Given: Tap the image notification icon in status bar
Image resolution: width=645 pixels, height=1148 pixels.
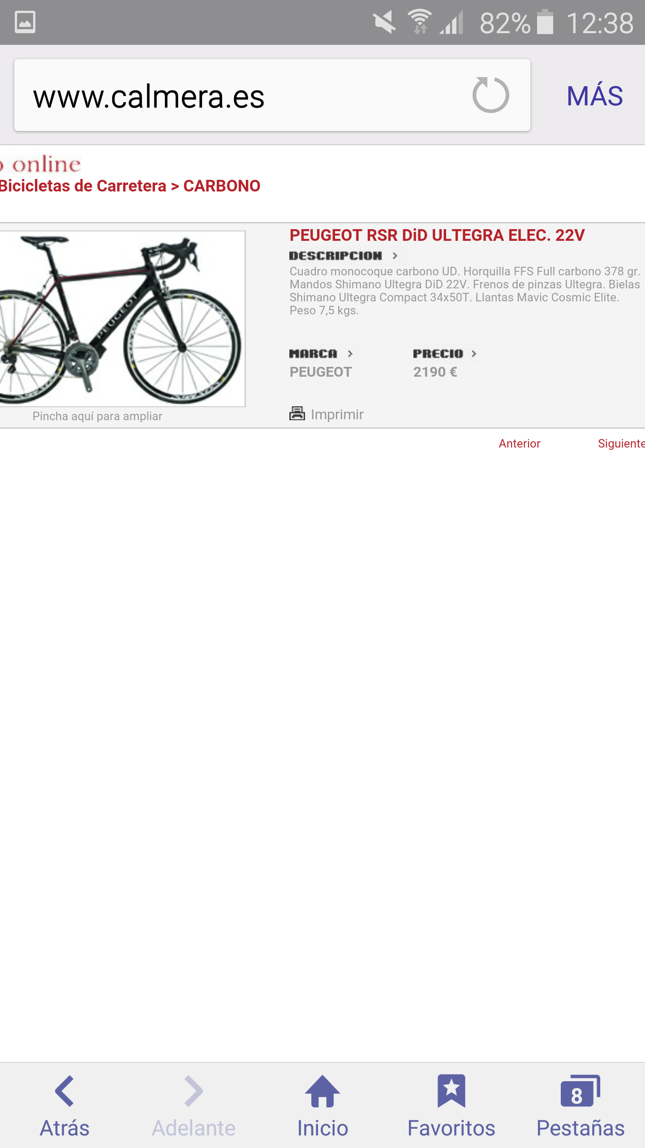Looking at the screenshot, I should [25, 22].
